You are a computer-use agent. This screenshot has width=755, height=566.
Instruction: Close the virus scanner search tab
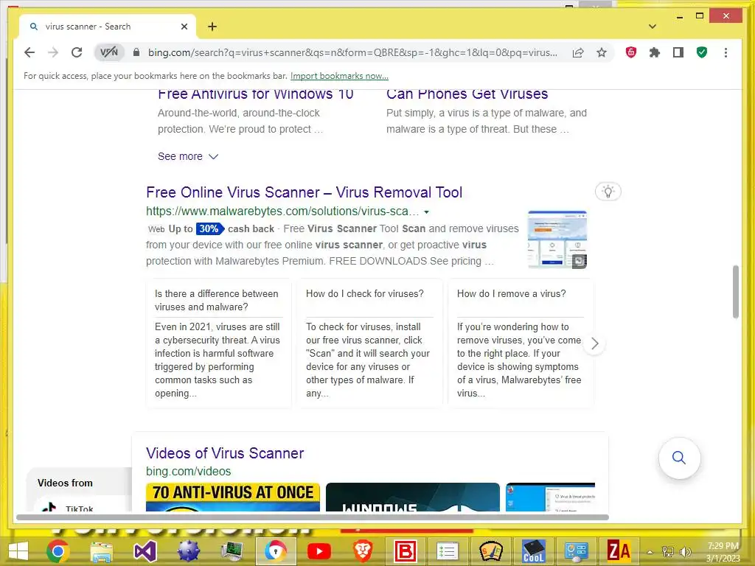coord(184,27)
